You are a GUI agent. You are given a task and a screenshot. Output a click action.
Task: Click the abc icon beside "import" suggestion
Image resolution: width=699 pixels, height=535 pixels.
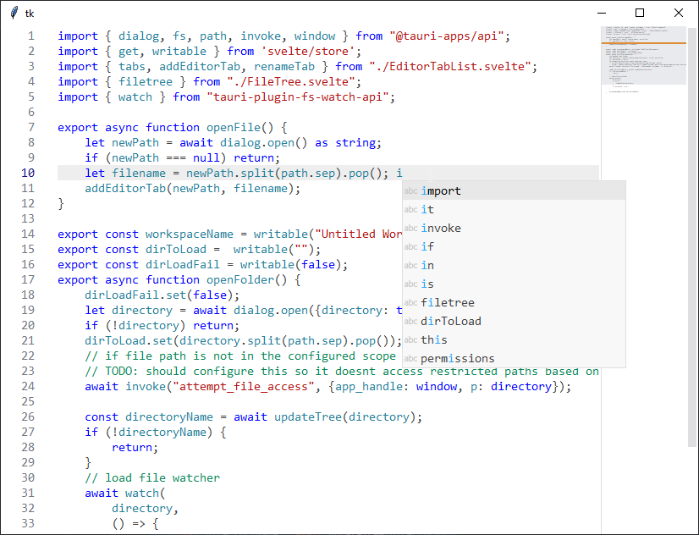click(410, 192)
